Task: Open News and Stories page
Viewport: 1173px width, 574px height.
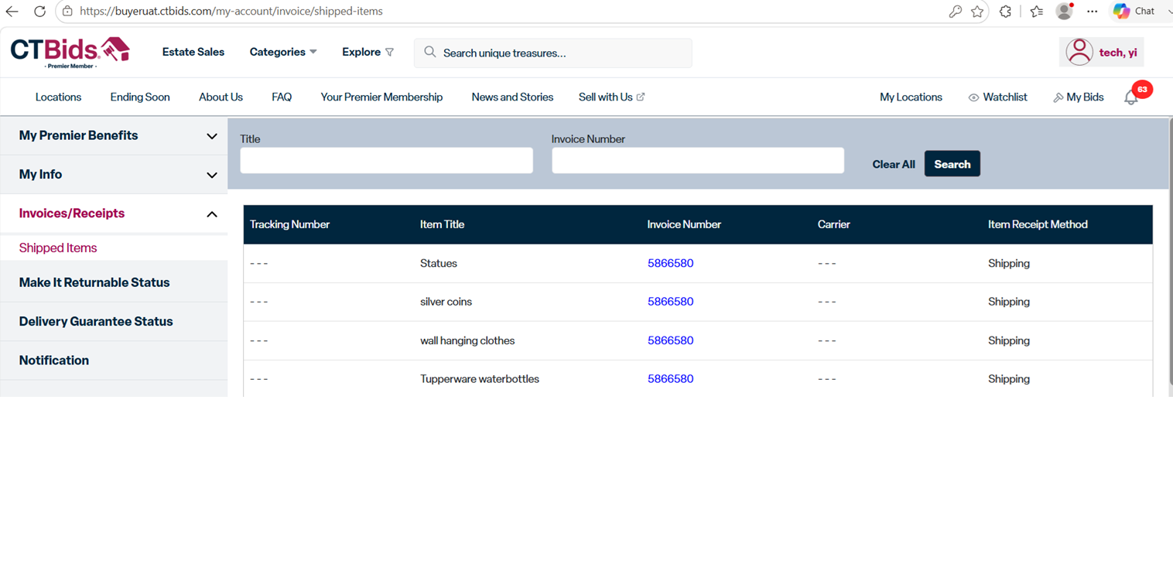Action: (x=512, y=97)
